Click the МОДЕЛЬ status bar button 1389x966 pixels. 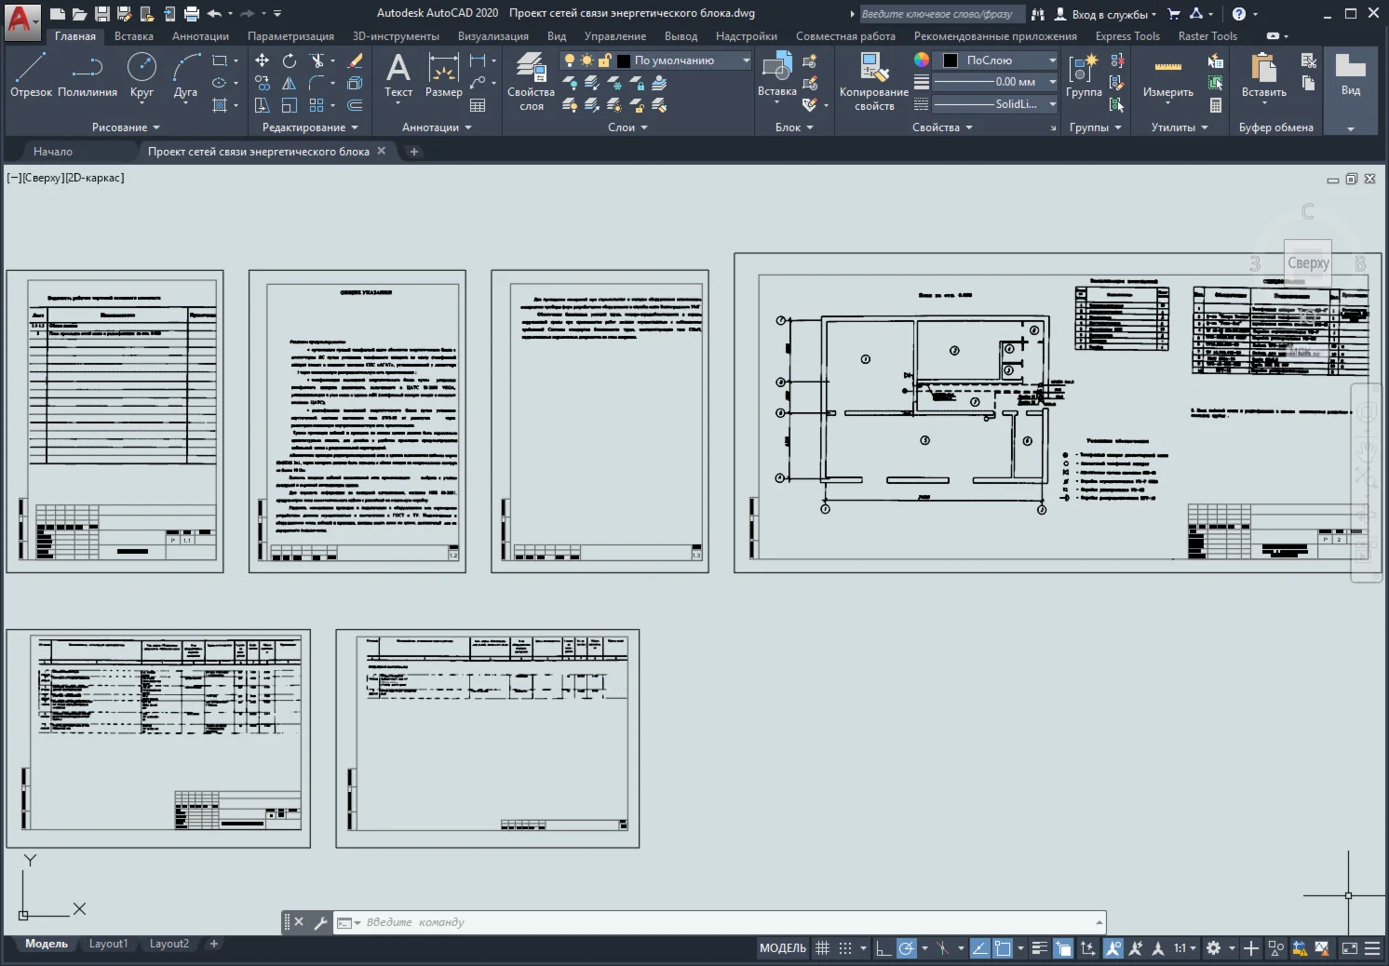pyautogui.click(x=782, y=948)
